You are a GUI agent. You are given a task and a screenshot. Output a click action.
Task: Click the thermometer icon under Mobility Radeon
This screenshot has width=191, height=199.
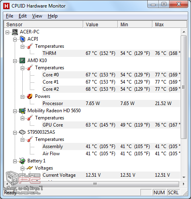click(x=30, y=118)
